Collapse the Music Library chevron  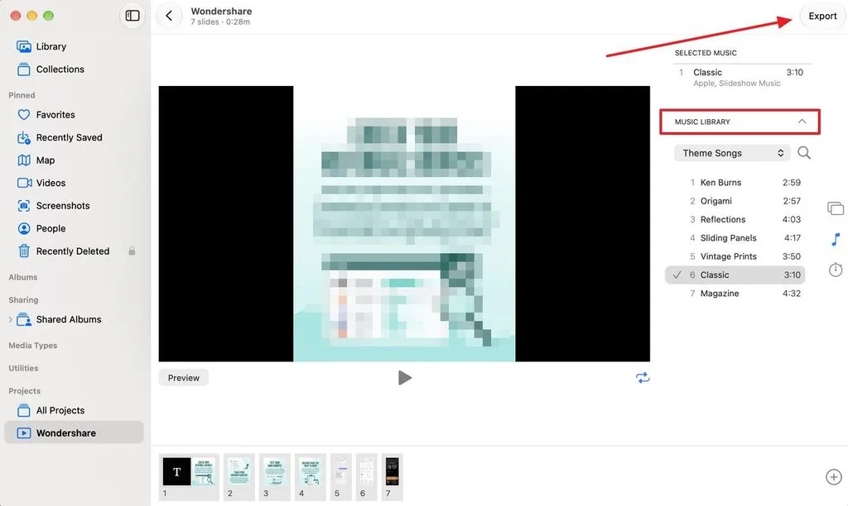[802, 122]
